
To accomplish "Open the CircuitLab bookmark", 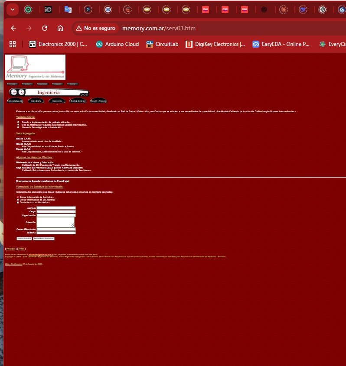I will point(162,44).
